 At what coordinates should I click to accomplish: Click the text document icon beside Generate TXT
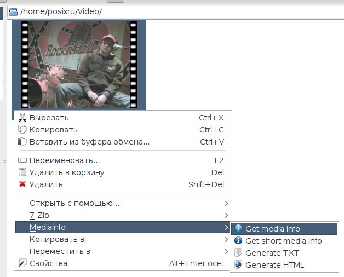coord(238,253)
